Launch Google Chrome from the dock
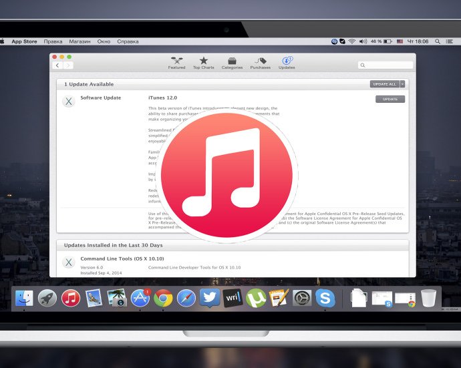Viewport: 461px width, 368px height. [x=163, y=298]
